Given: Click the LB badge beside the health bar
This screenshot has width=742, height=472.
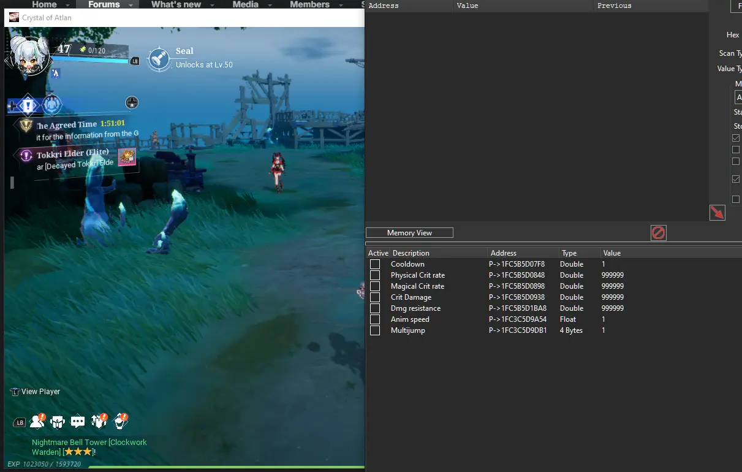Looking at the screenshot, I should click(134, 61).
